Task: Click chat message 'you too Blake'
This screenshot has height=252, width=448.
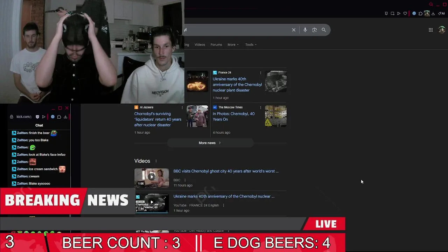Action: tap(38, 140)
